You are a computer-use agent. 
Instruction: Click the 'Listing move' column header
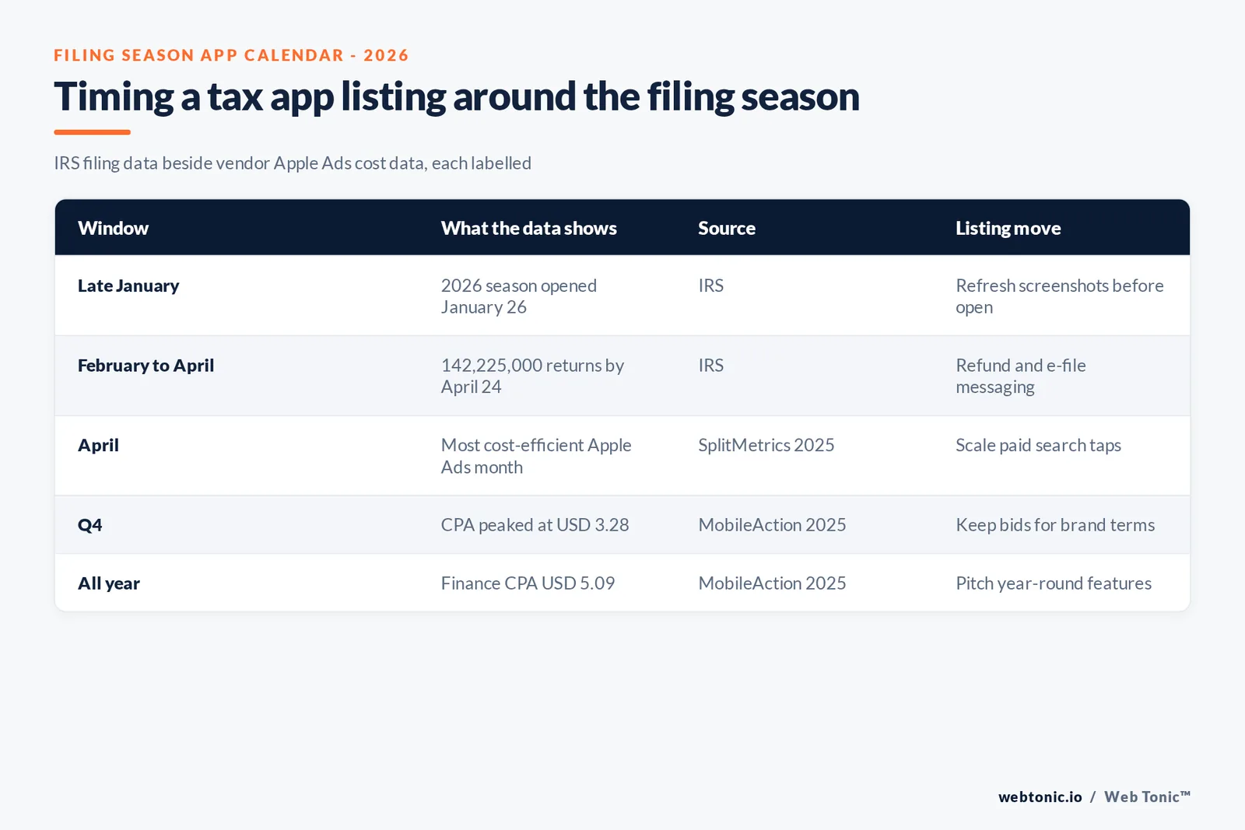pos(1008,228)
